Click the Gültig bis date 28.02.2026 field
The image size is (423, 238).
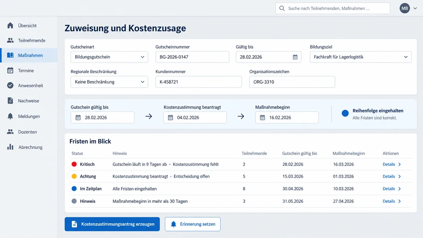(x=268, y=57)
